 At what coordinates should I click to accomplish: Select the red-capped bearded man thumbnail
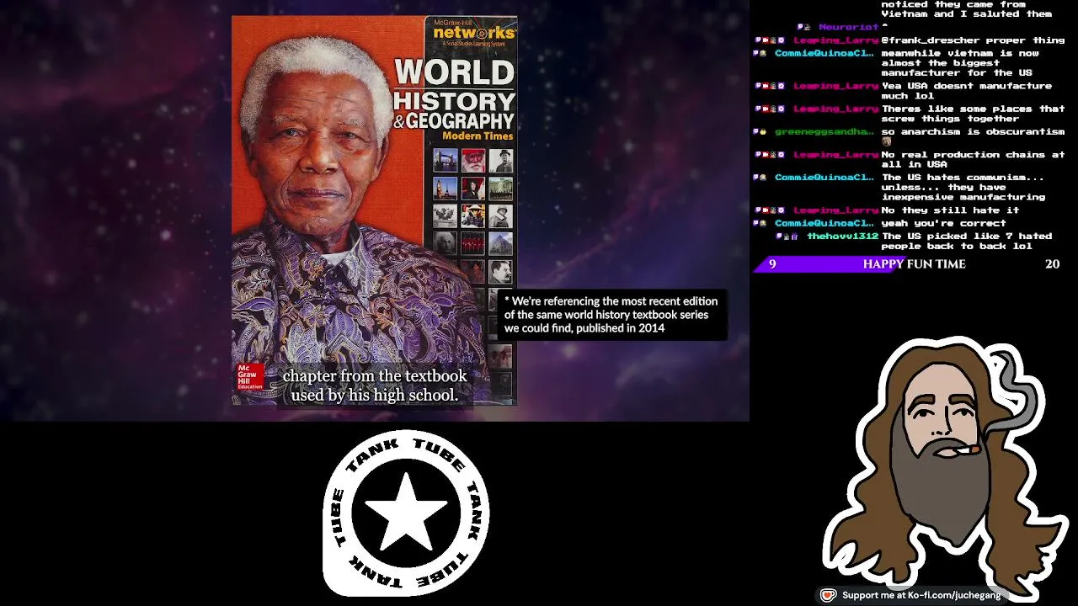pyautogui.click(x=473, y=160)
